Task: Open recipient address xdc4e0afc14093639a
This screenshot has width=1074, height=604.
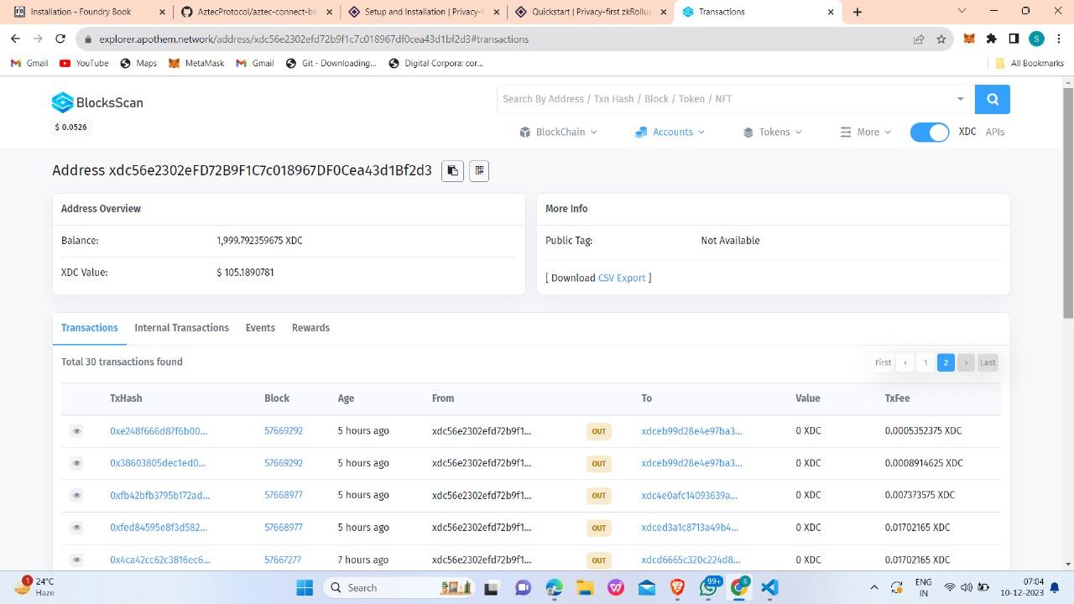Action: (689, 495)
